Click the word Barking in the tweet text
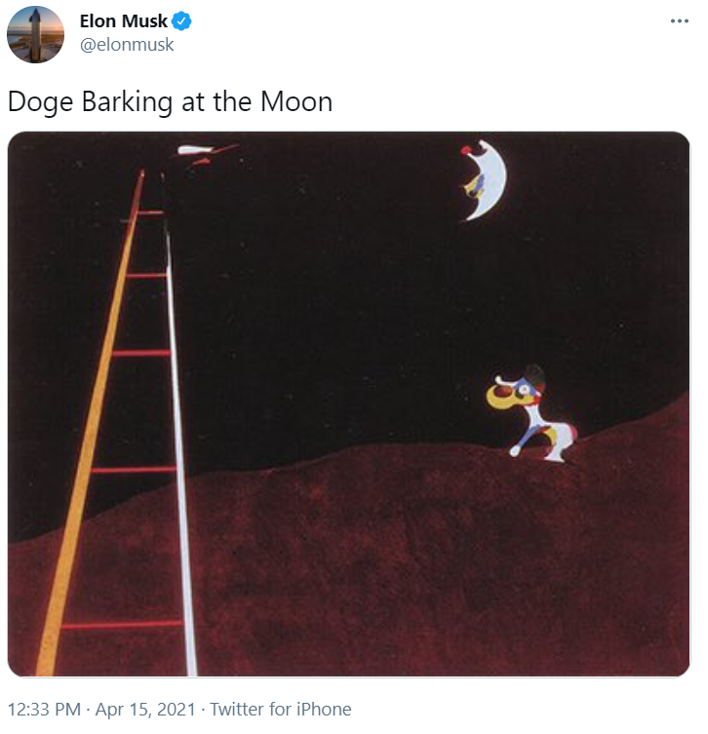 click(127, 102)
